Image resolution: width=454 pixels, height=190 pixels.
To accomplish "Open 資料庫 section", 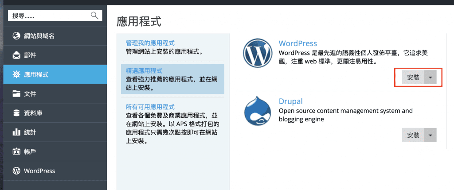I will pyautogui.click(x=55, y=113).
